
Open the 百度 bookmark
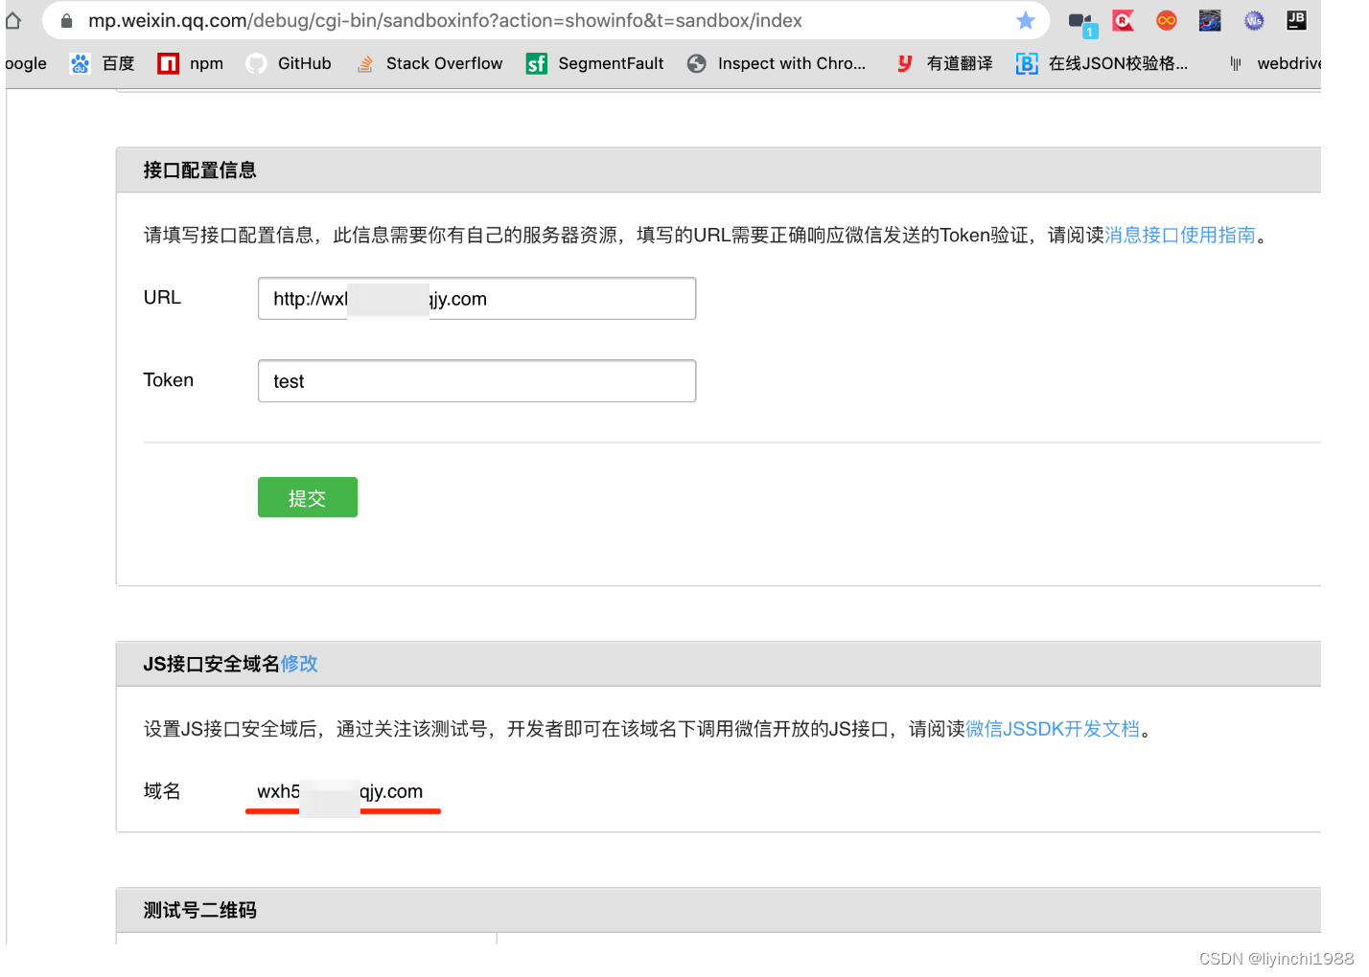103,63
